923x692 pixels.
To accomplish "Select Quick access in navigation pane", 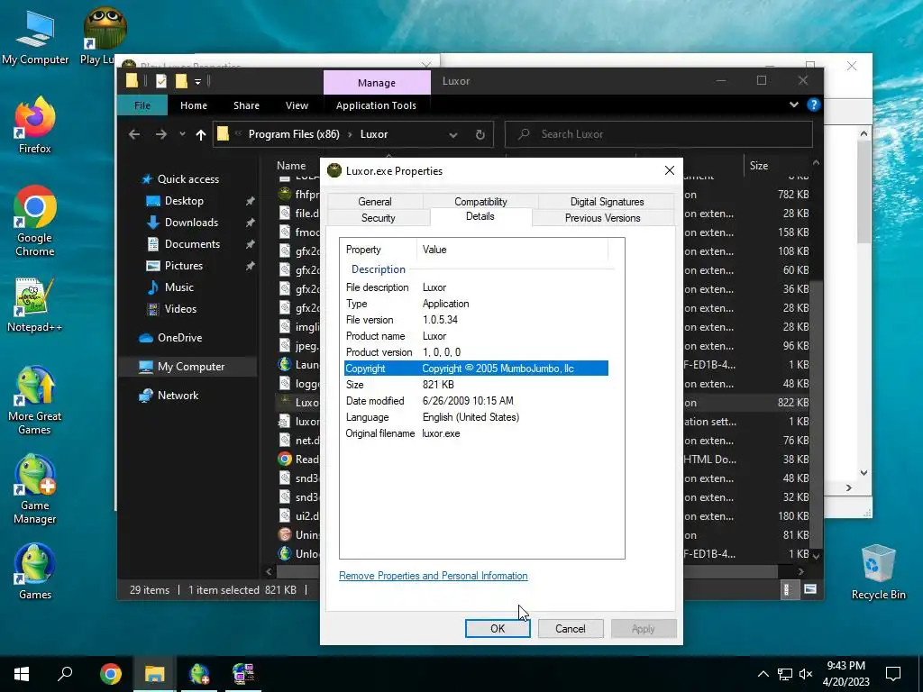I will [x=187, y=179].
